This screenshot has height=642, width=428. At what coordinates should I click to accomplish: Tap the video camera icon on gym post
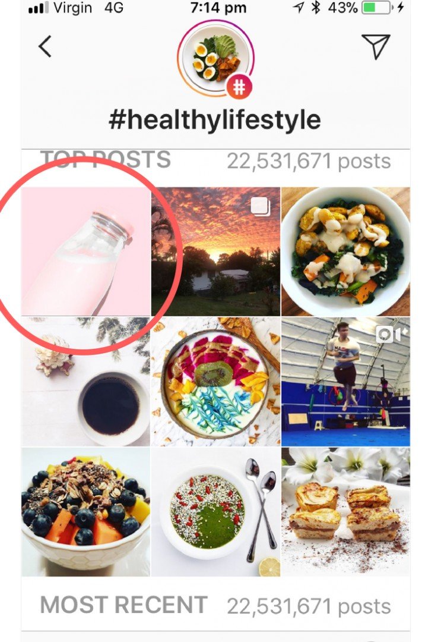pos(391,335)
